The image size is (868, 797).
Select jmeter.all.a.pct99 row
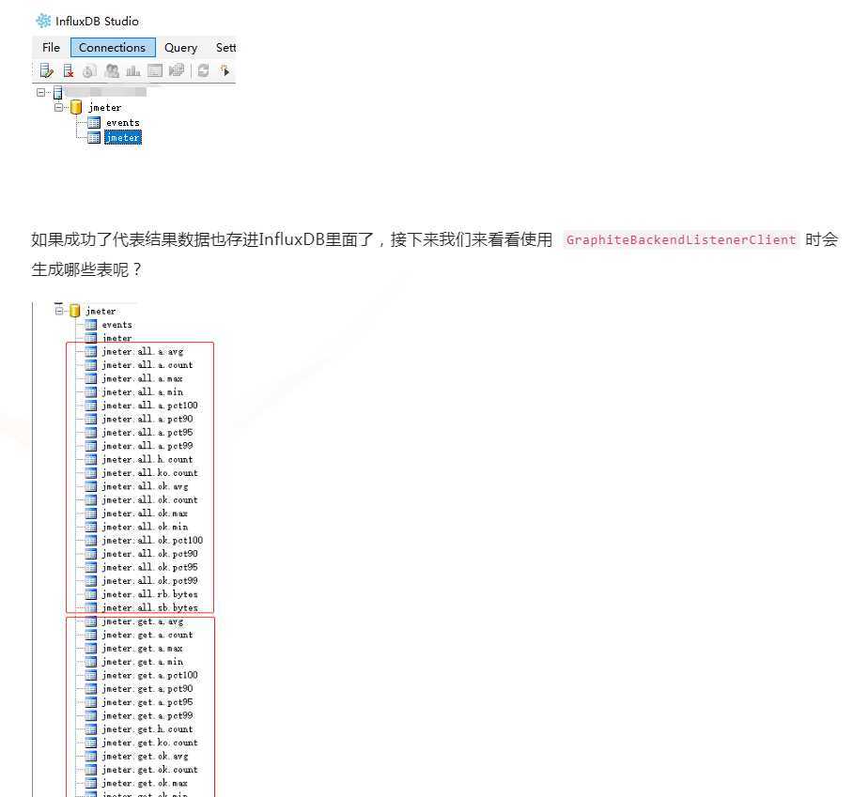pyautogui.click(x=147, y=446)
